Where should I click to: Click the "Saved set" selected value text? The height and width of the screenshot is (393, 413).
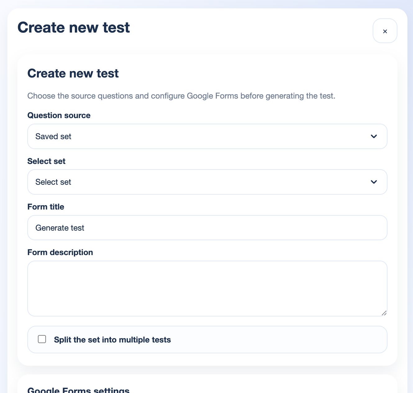[x=53, y=136]
